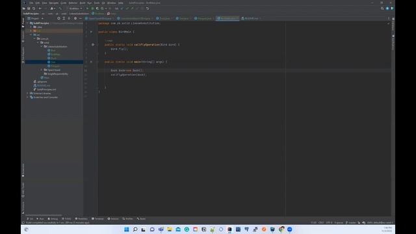Open File Explorer from taskbar

pos(170,229)
